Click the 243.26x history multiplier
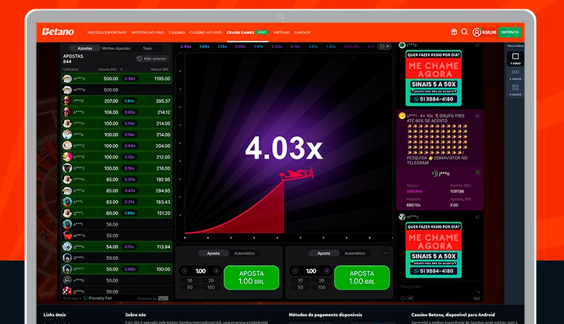Image resolution: width=564 pixels, height=324 pixels. point(351,47)
